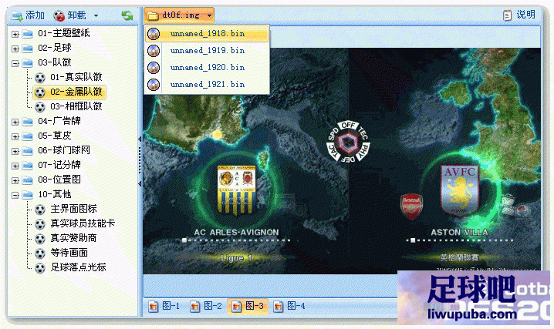Viewport: 554px width, 329px height.
Task: Click the Aston Villa crest in preview
Action: pyautogui.click(x=459, y=190)
